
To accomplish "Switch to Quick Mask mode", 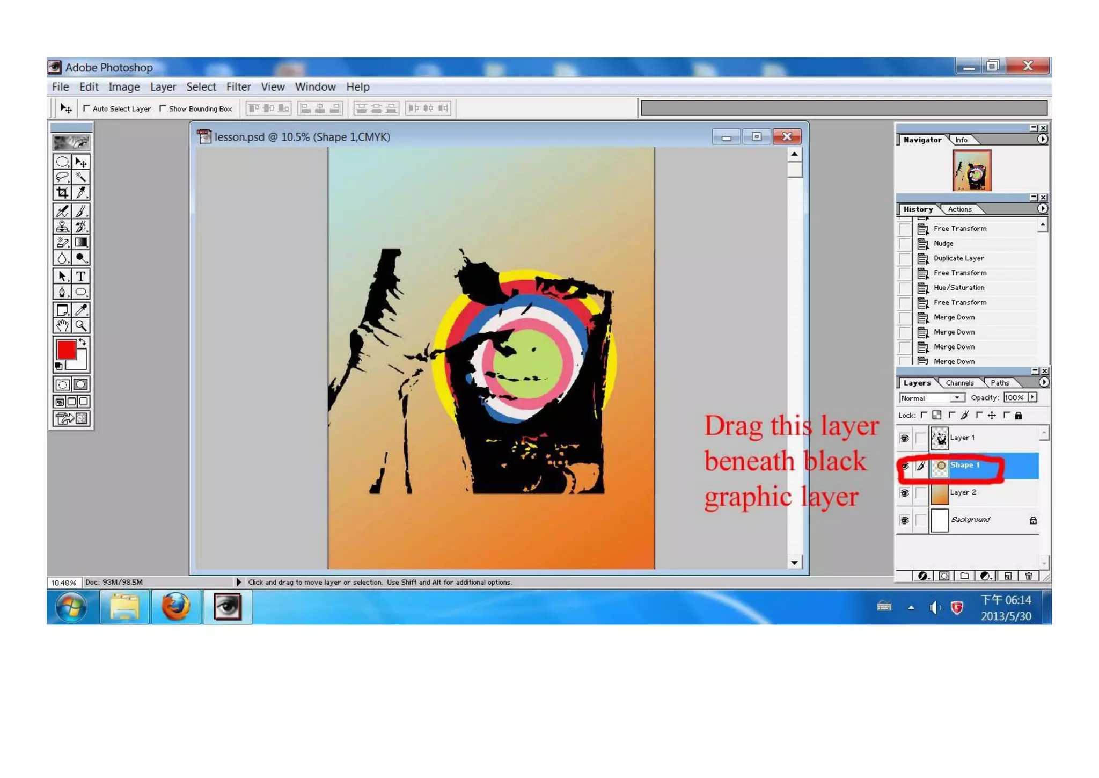I will 81,384.
